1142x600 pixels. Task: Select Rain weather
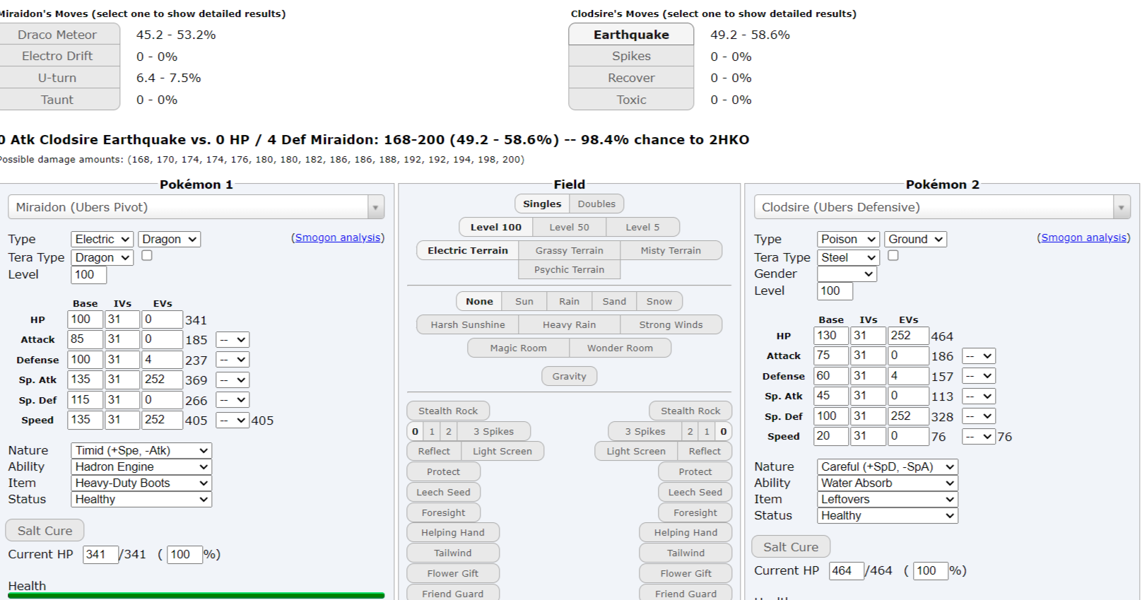(570, 301)
